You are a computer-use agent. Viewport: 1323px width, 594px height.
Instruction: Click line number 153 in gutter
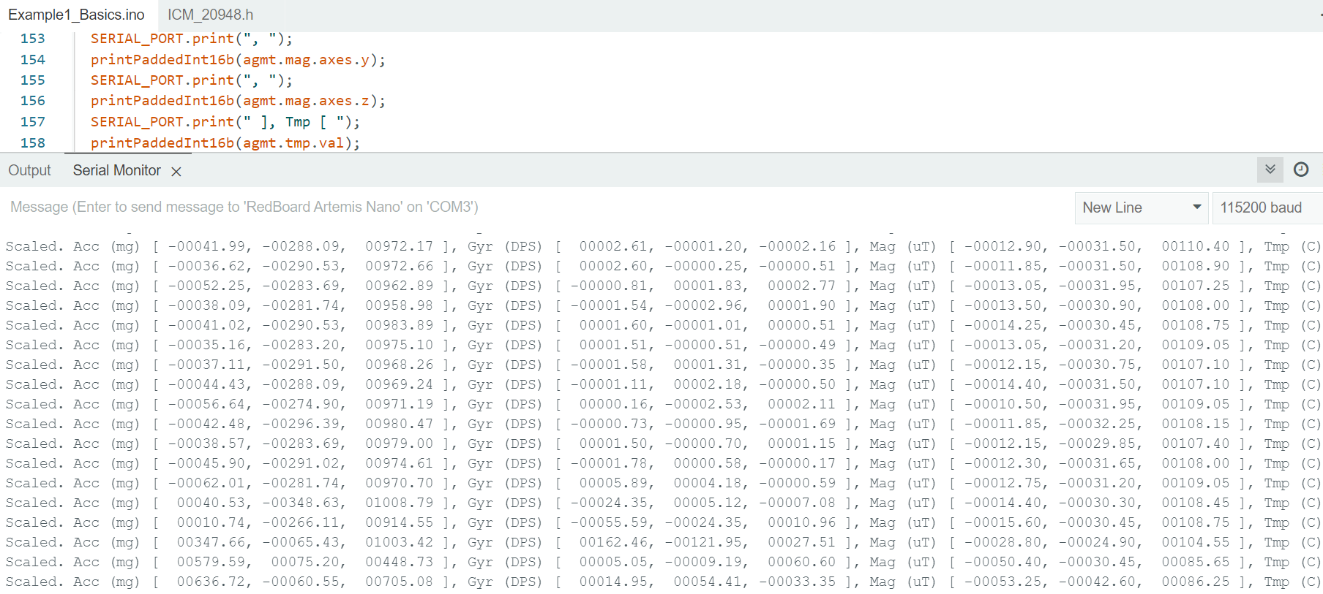tap(33, 39)
